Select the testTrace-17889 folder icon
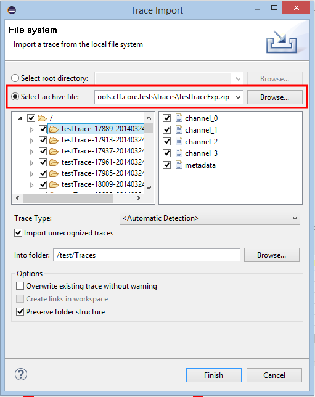Viewport: 315px width, 397px height. pos(54,129)
